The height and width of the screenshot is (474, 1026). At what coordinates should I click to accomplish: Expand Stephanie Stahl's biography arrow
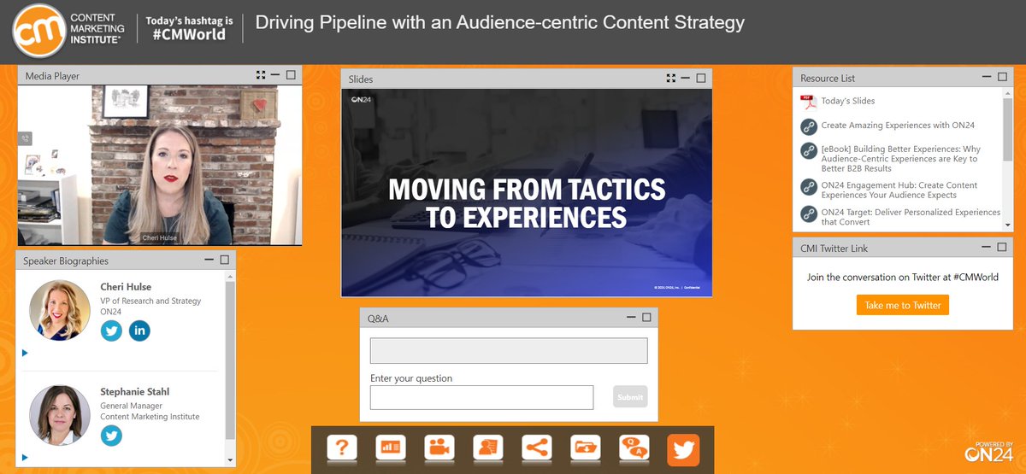coord(25,457)
